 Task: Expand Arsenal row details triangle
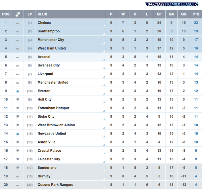point(104,60)
